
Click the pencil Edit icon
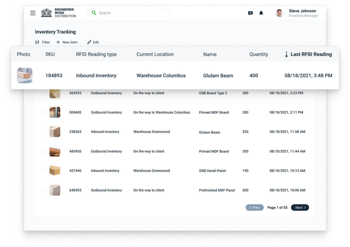click(89, 42)
